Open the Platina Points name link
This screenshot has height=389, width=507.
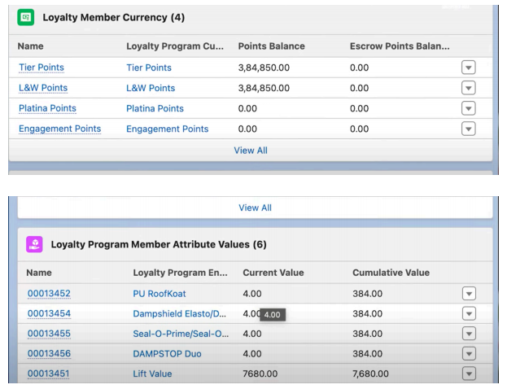point(47,108)
